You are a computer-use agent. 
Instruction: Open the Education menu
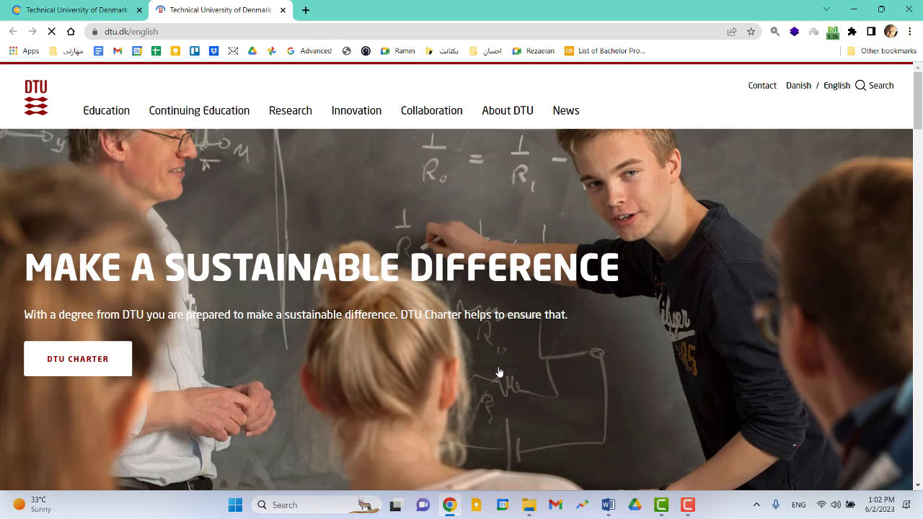click(106, 110)
